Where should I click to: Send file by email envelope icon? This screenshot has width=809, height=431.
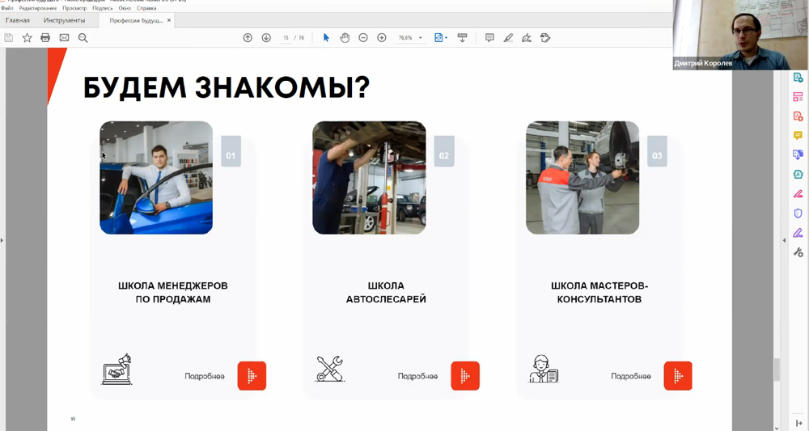[64, 38]
